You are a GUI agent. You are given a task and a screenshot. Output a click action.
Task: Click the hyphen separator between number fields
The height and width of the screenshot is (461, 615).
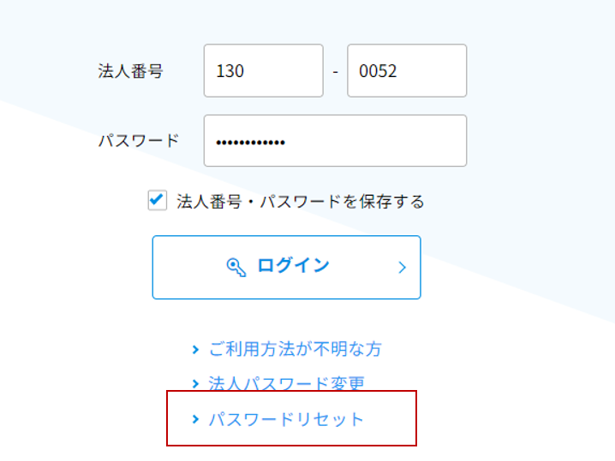(336, 72)
